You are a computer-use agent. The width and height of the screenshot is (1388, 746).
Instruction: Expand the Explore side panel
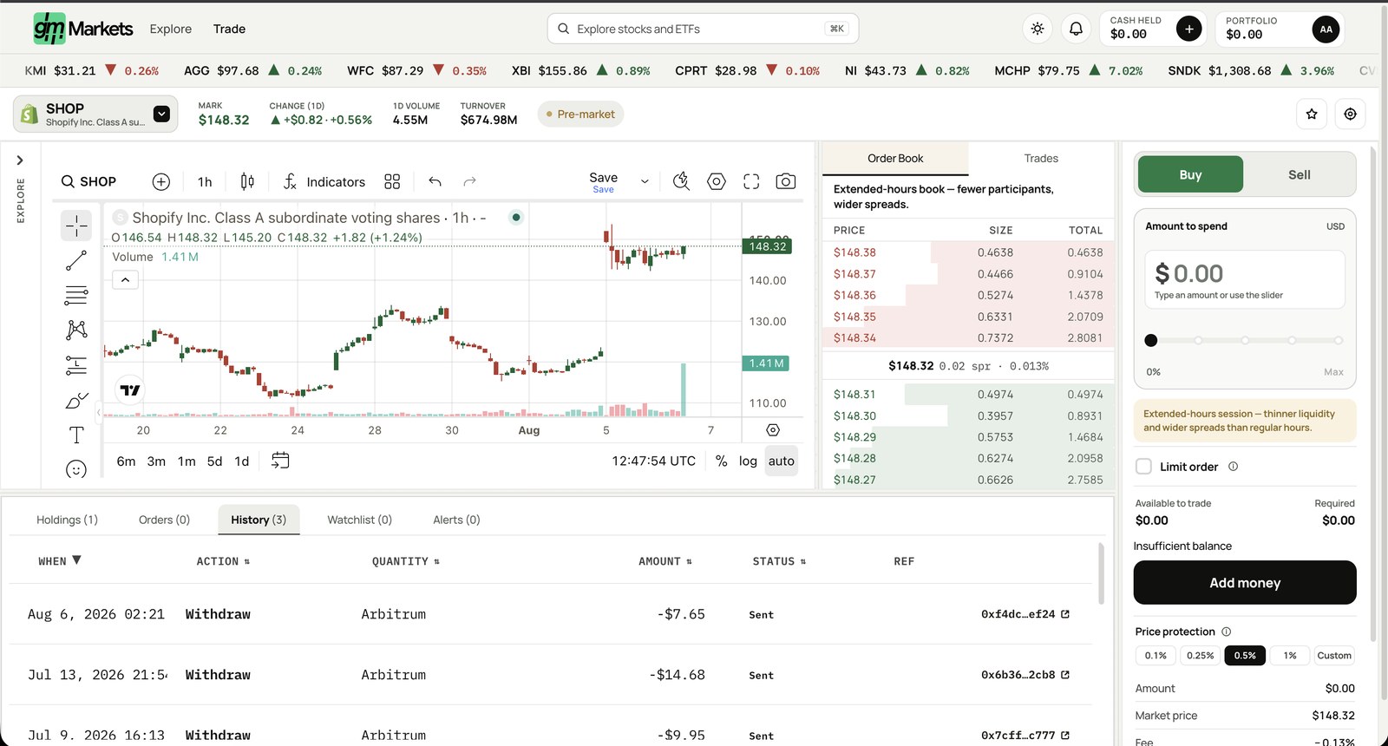point(20,160)
